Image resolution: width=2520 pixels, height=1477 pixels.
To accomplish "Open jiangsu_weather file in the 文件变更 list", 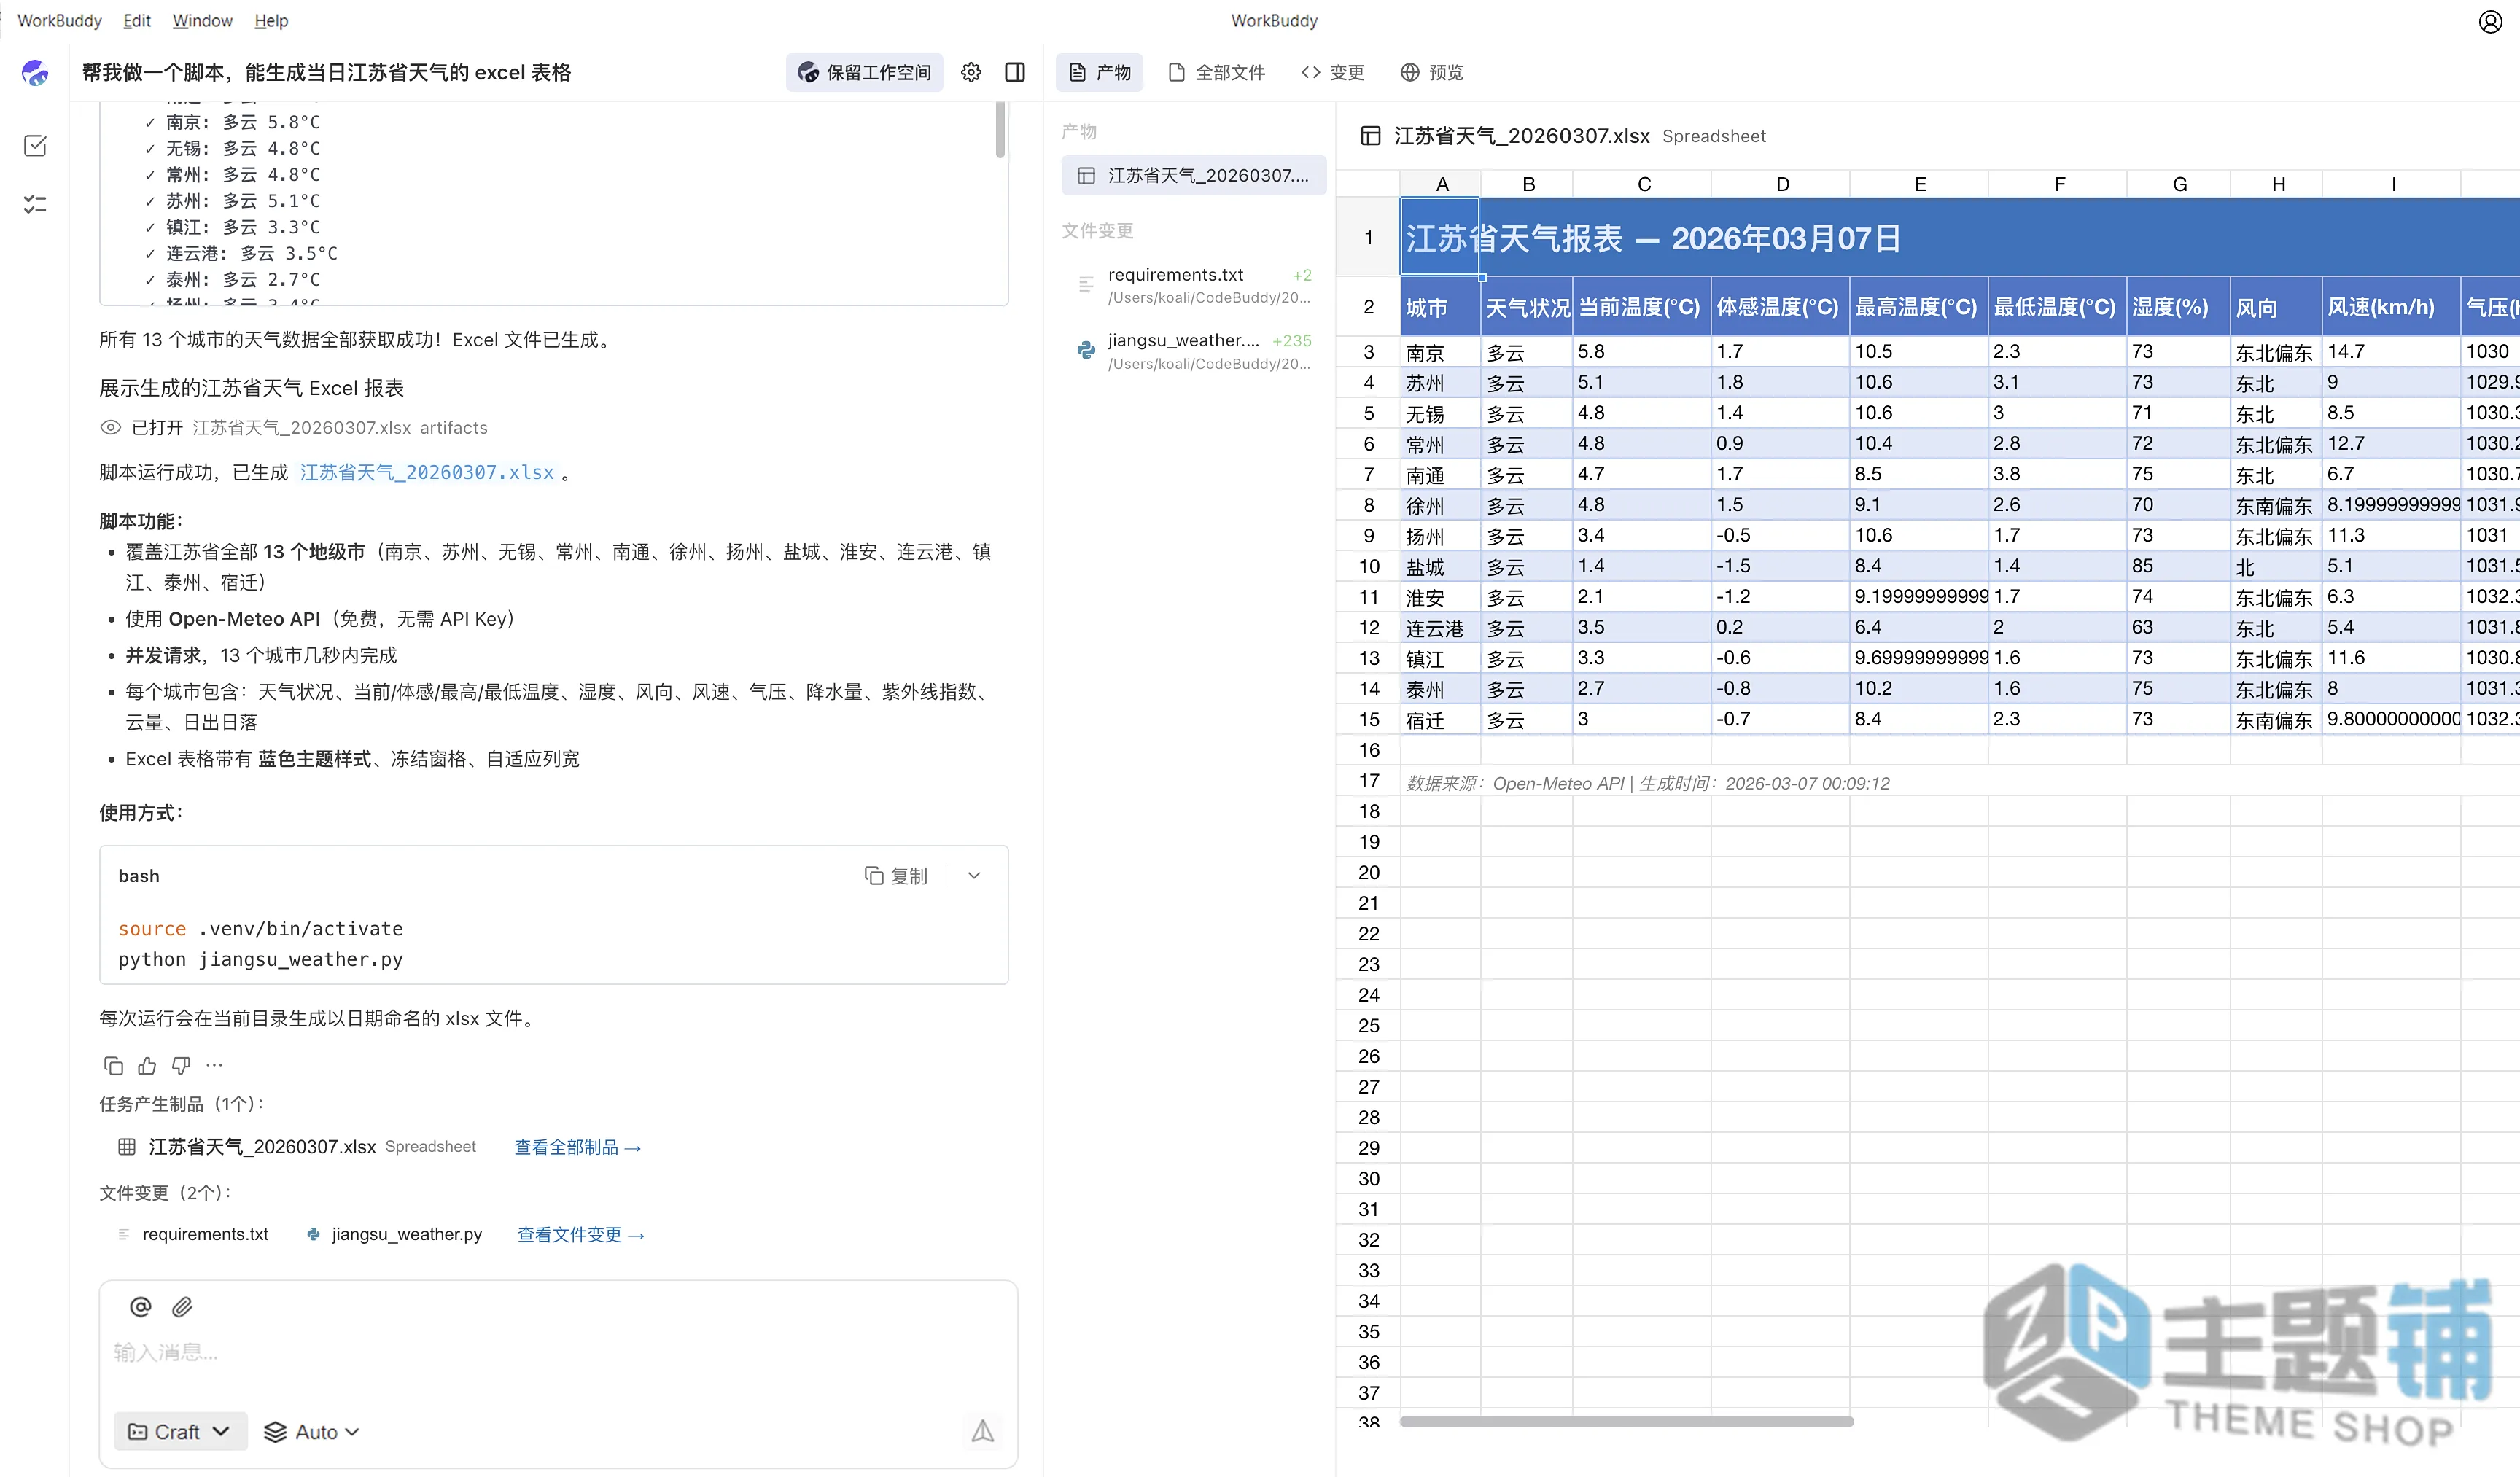I will tap(1193, 351).
